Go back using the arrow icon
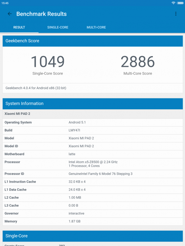This screenshot has width=185, height=246. (x=10, y=14)
